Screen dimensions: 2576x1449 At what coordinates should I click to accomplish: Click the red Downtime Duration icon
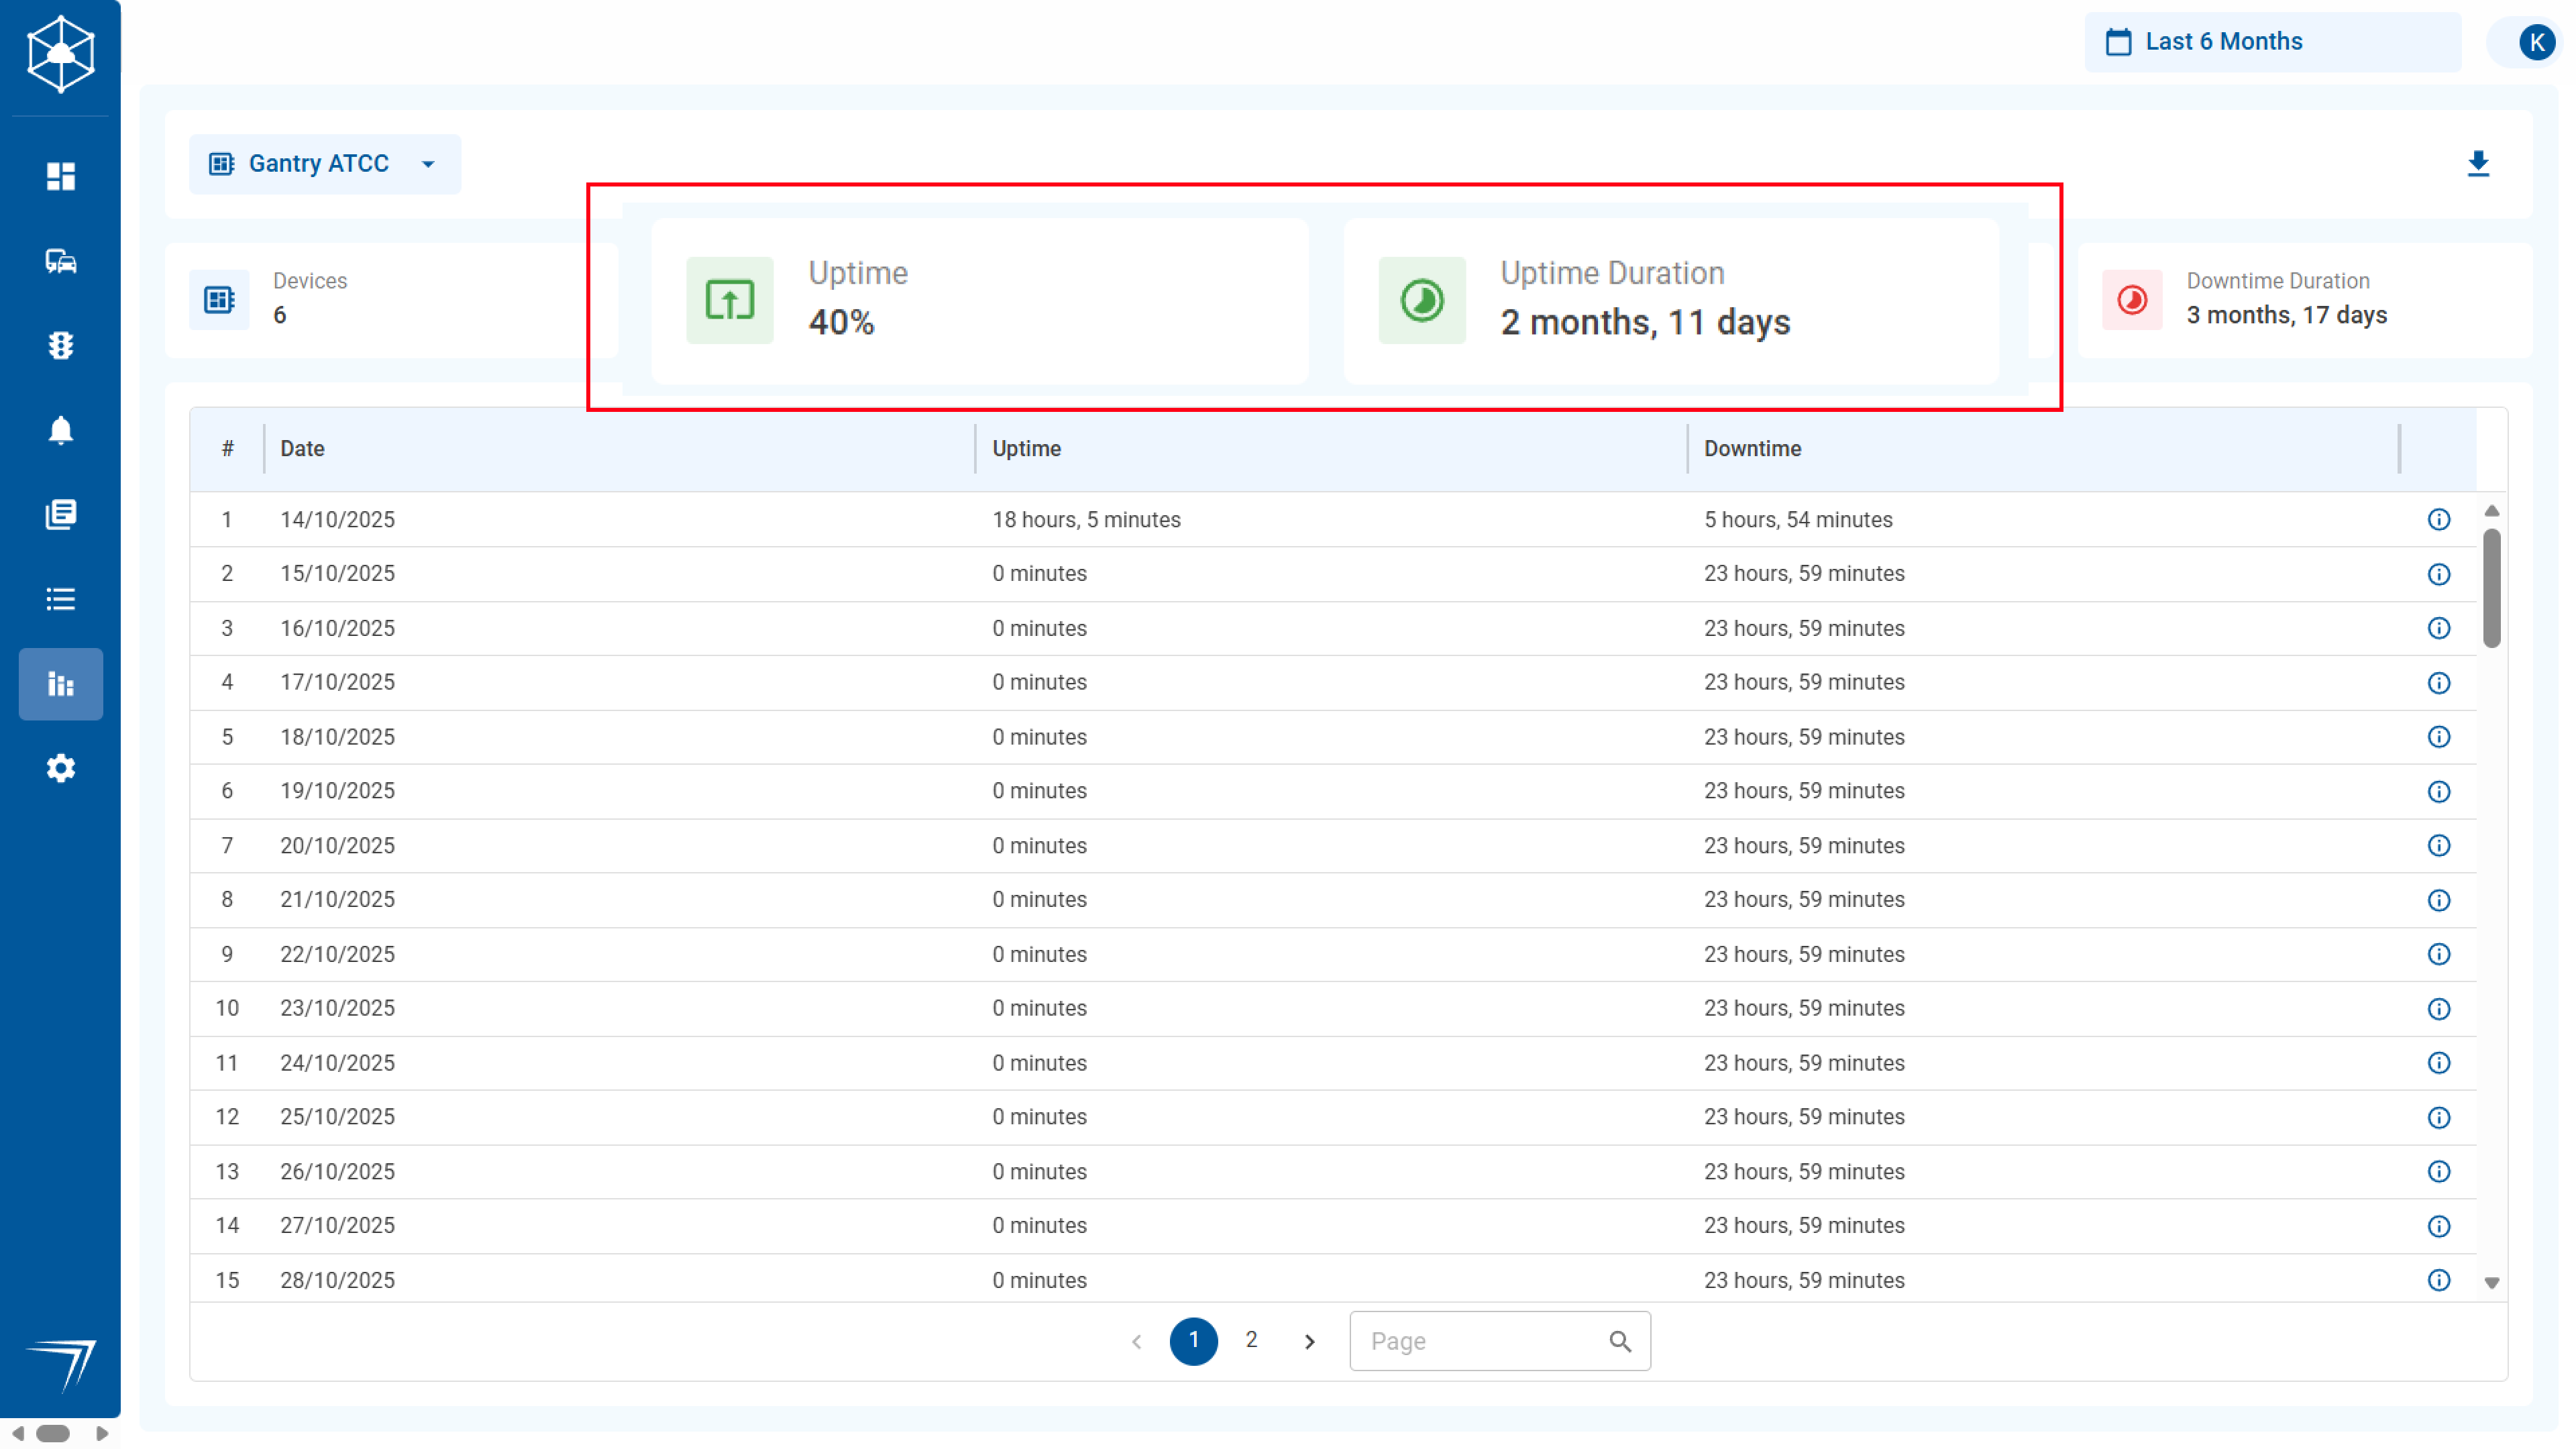[2132, 299]
